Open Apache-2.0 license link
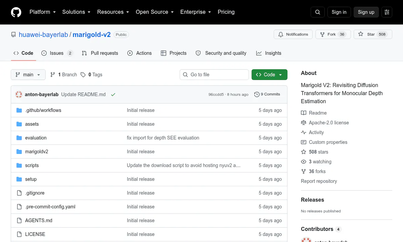This screenshot has width=403, height=242. (x=325, y=123)
